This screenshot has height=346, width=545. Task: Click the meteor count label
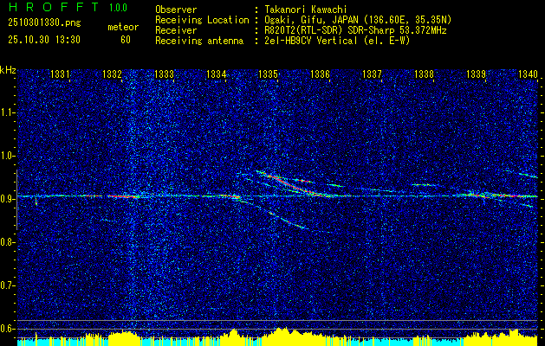tap(123, 27)
